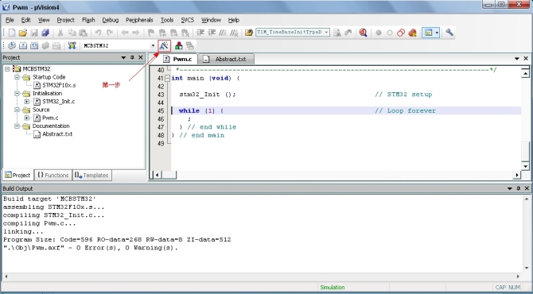This screenshot has width=533, height=294.
Task: Close the Project panel
Action: [140, 57]
